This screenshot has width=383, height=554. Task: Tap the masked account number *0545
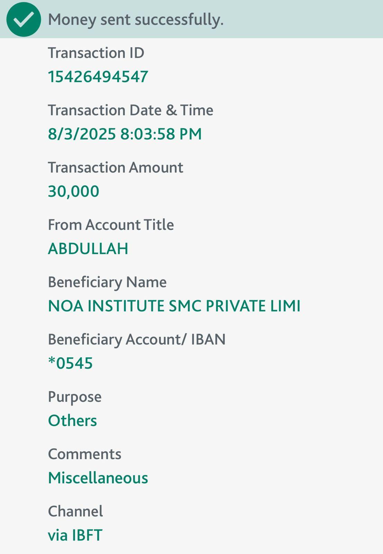pyautogui.click(x=71, y=363)
